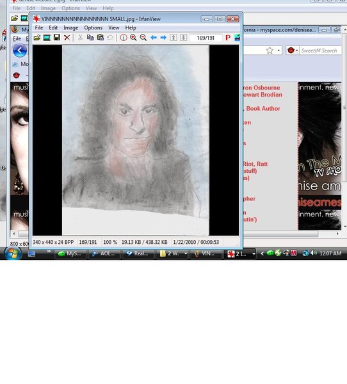This screenshot has width=347, height=384.
Task: Open Options menu in background IrfanView window
Action: click(x=70, y=8)
